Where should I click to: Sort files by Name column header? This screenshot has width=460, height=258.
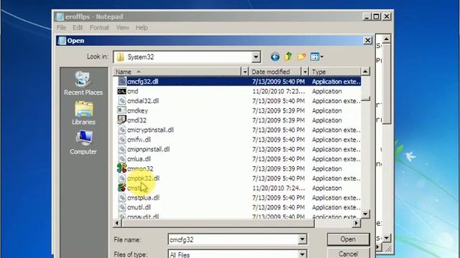[178, 72]
